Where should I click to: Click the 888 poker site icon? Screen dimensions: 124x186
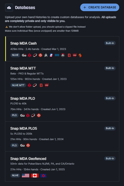[x=57, y=55]
